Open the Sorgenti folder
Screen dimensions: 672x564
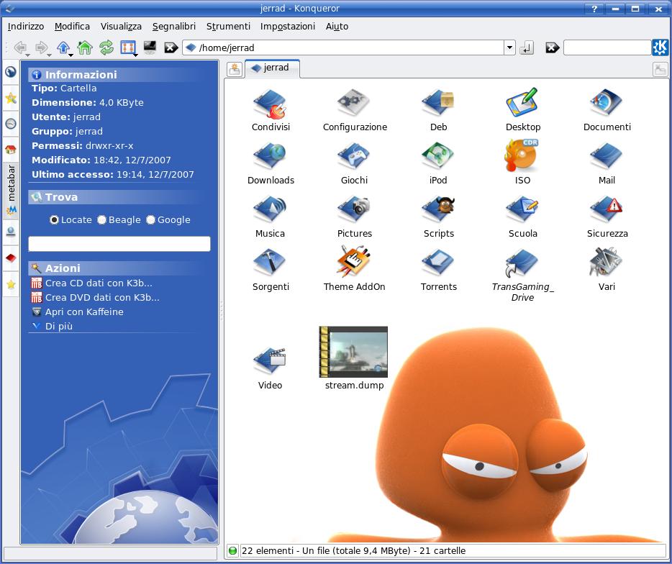[x=271, y=270]
